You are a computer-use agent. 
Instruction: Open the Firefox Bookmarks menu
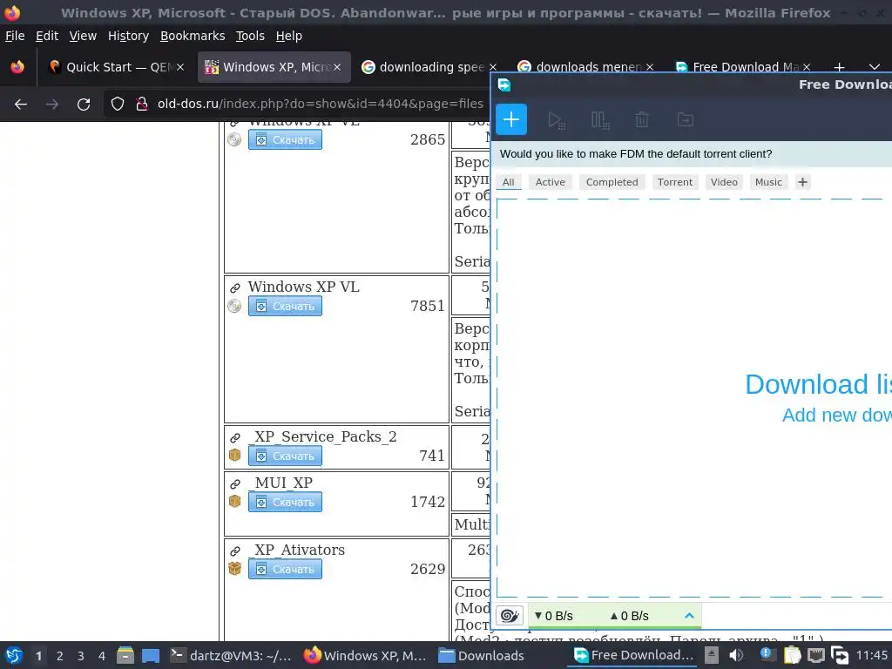(x=193, y=36)
